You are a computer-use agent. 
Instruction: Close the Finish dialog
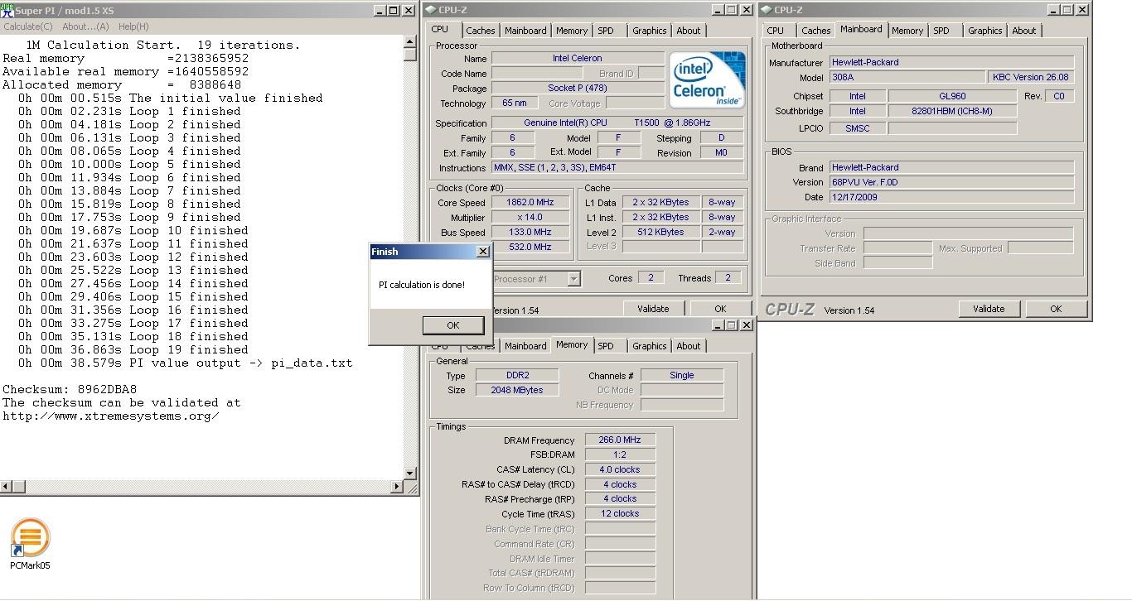tap(483, 252)
